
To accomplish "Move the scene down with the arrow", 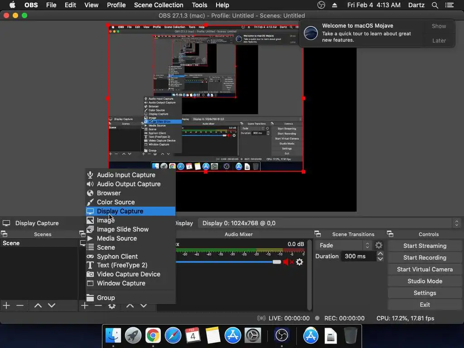I will tap(52, 305).
